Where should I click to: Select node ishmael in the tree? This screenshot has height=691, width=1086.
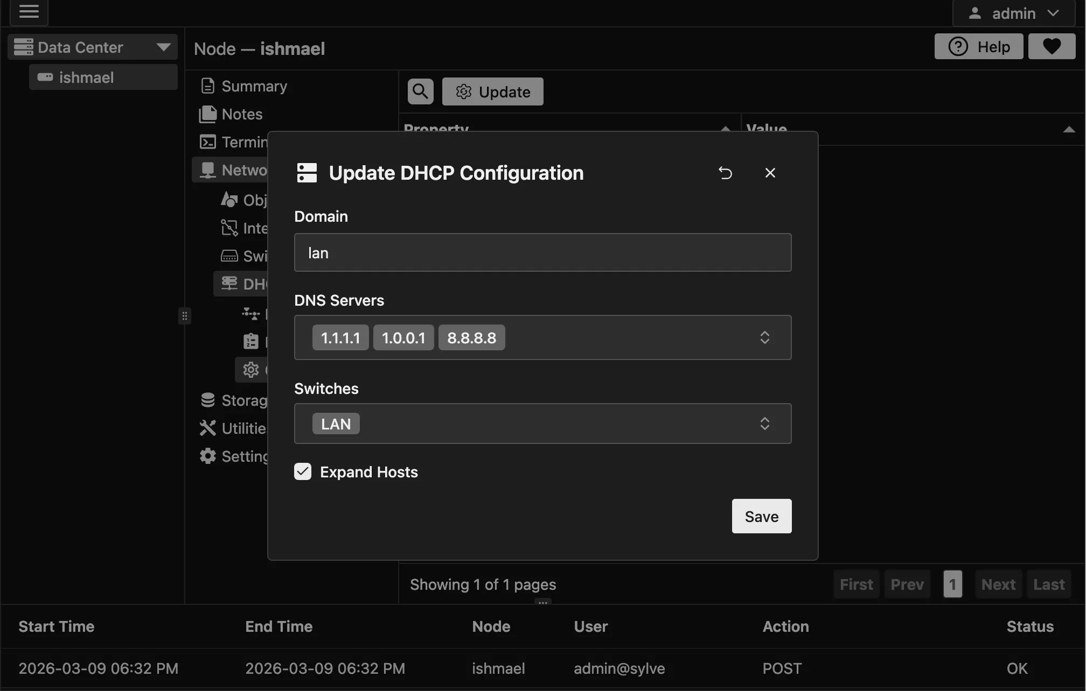click(x=102, y=77)
